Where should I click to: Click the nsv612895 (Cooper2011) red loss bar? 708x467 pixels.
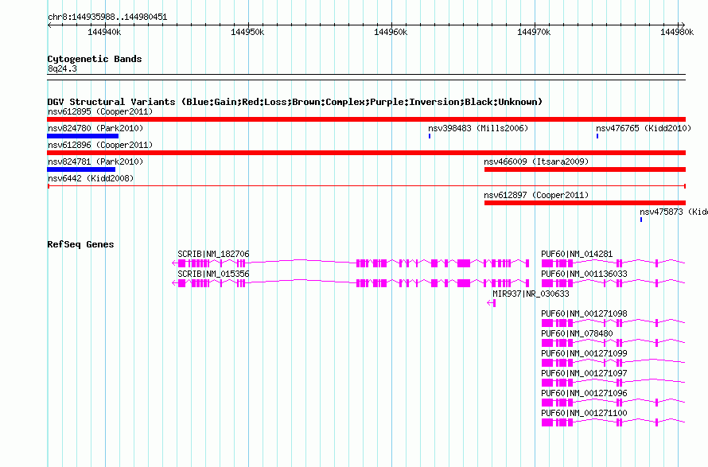[x=366, y=119]
